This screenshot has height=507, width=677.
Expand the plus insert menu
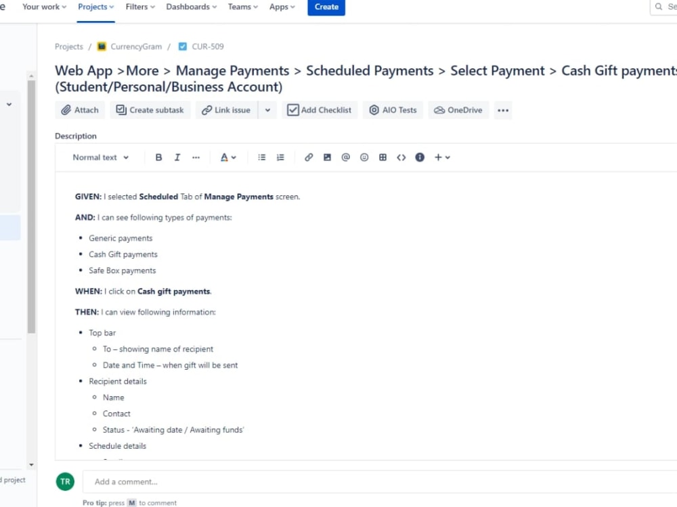point(441,157)
